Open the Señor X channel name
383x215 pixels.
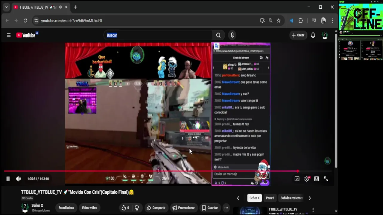pyautogui.click(x=37, y=205)
